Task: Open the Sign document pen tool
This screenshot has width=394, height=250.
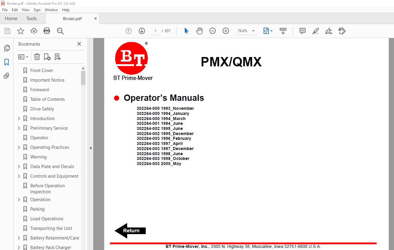Action: 329,31
